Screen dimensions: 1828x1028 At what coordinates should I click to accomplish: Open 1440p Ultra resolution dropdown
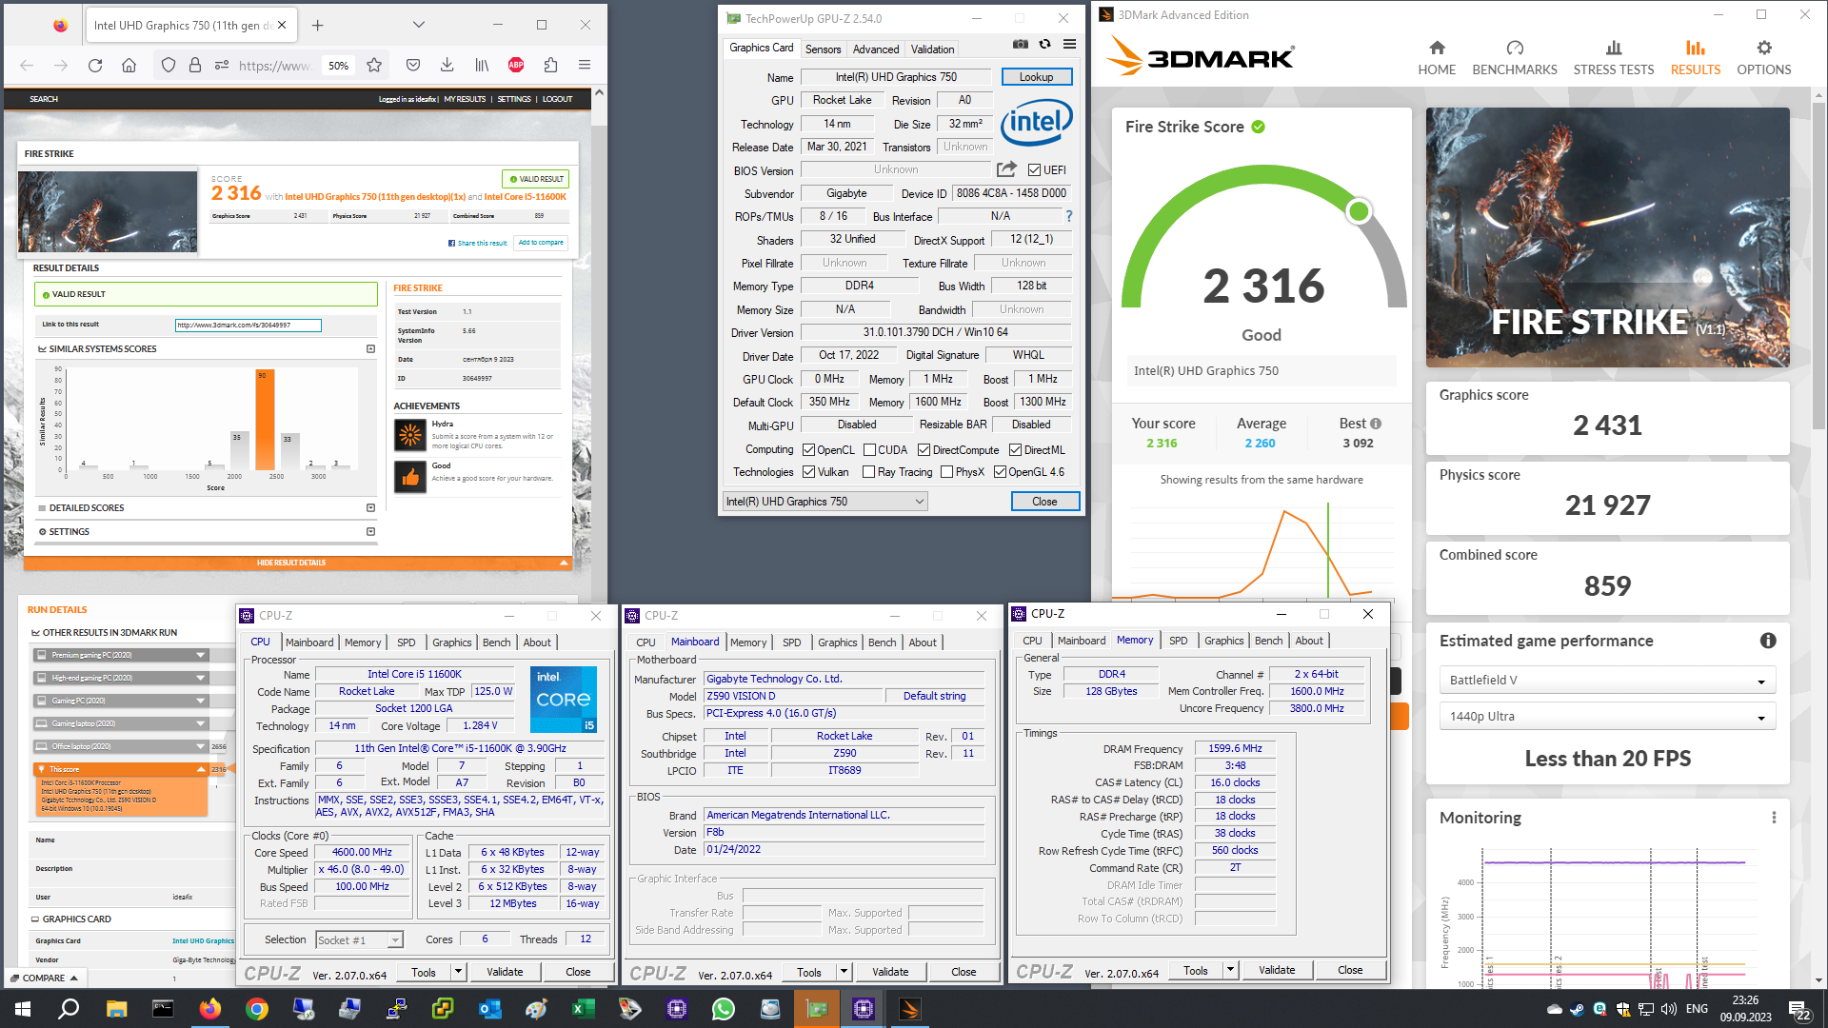(1607, 717)
